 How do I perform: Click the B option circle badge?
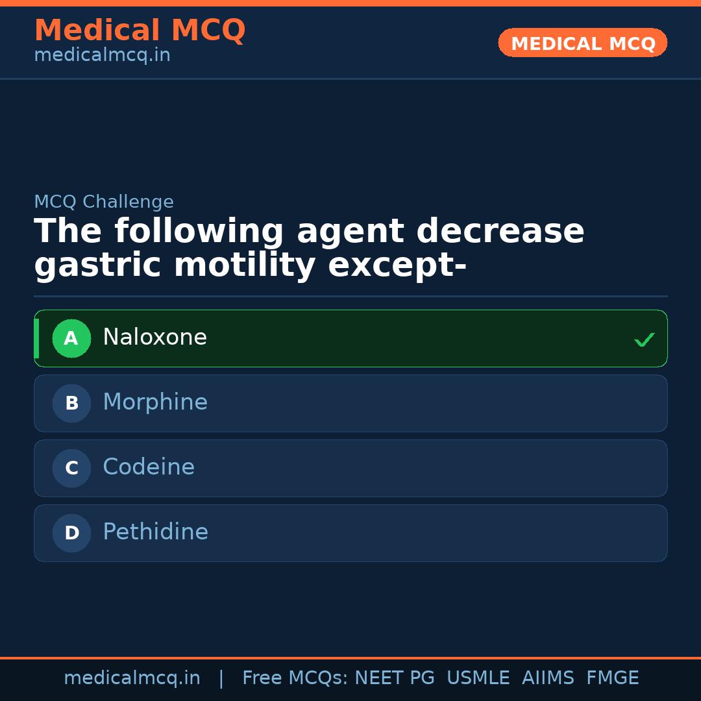71,403
